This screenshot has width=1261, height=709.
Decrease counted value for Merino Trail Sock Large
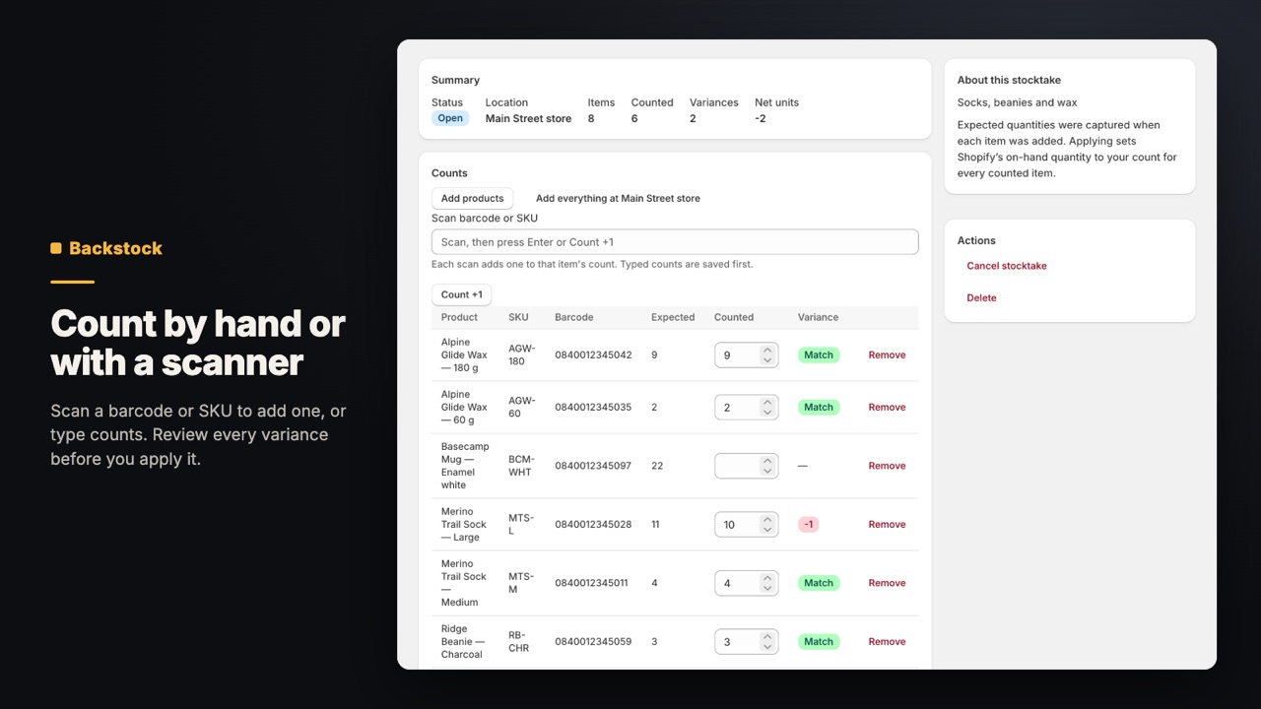click(767, 530)
